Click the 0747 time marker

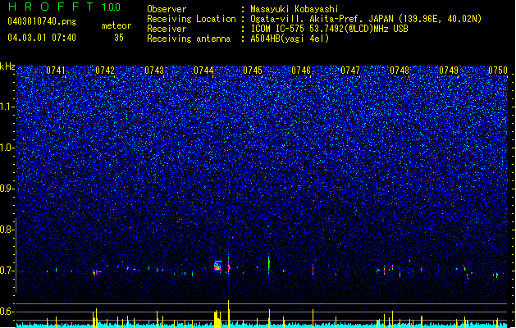[x=350, y=71]
